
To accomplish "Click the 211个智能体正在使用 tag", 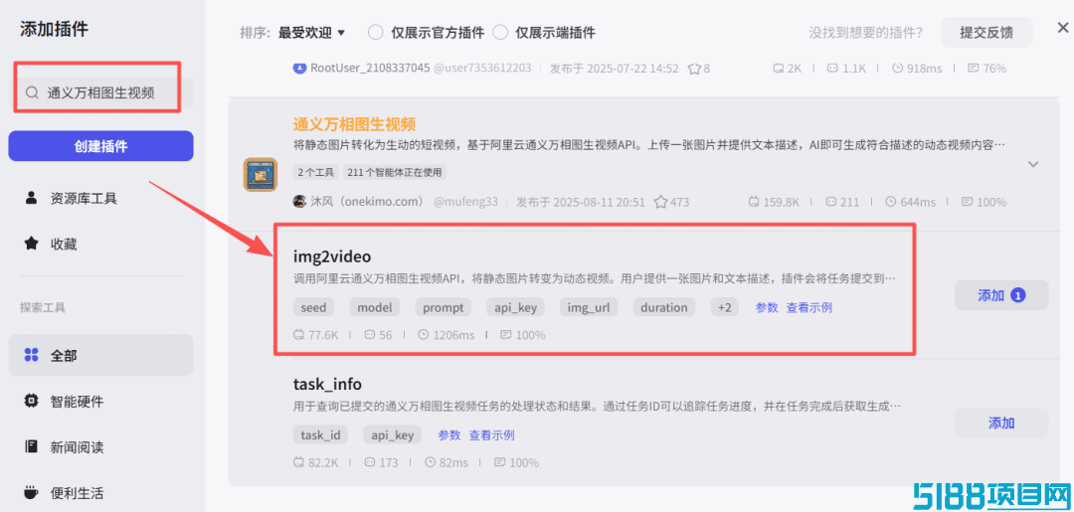I will pos(395,172).
